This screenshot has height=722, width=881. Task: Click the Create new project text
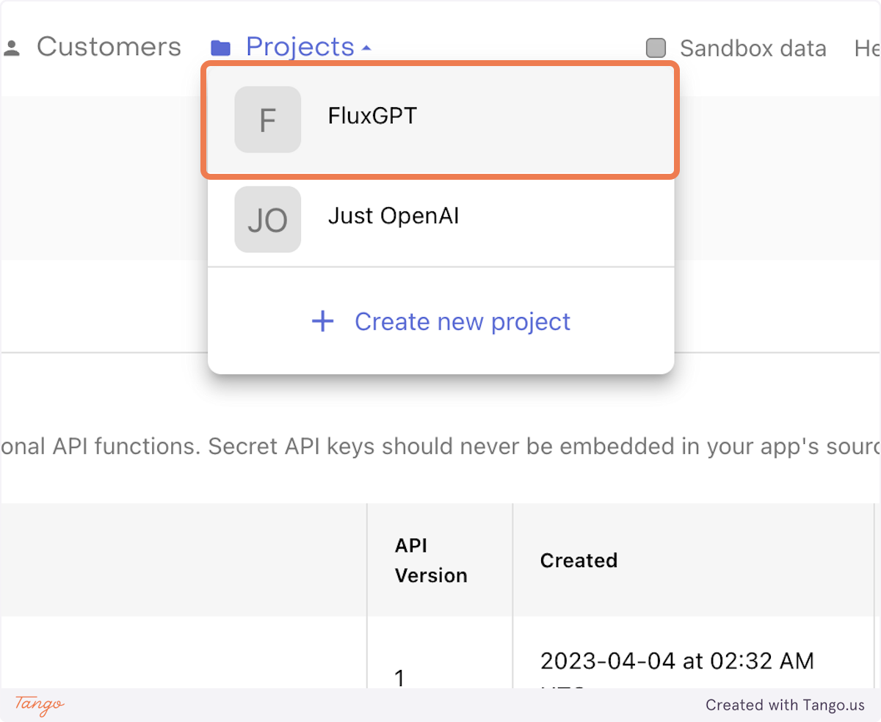point(463,321)
